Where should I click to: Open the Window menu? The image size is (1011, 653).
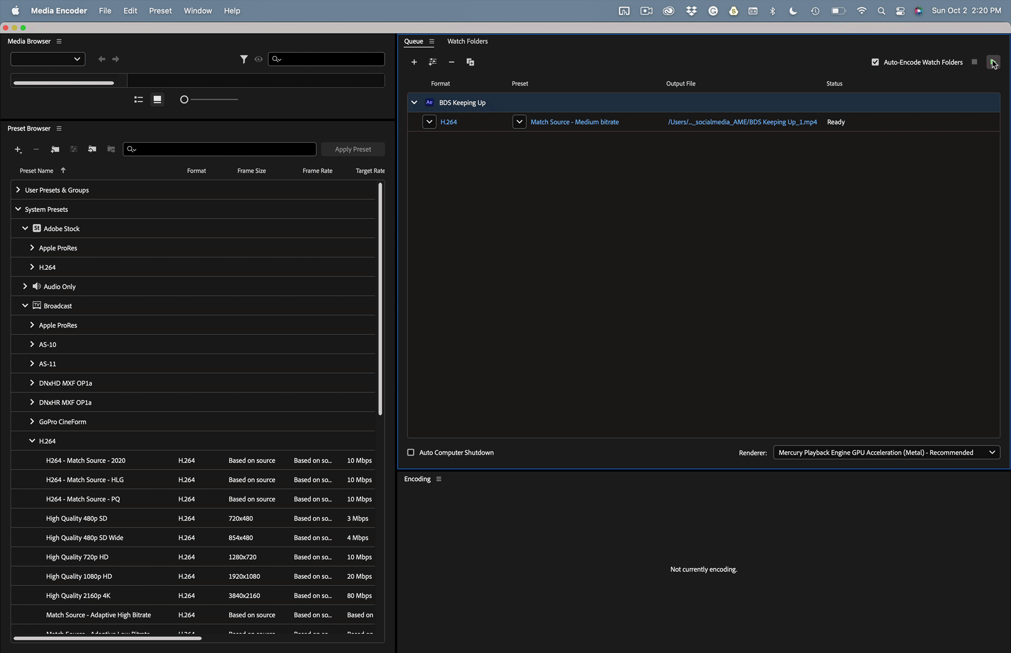click(x=198, y=11)
